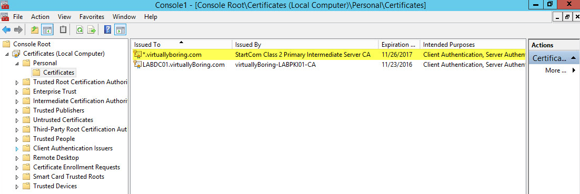Expand Trusted People node

pyautogui.click(x=17, y=139)
